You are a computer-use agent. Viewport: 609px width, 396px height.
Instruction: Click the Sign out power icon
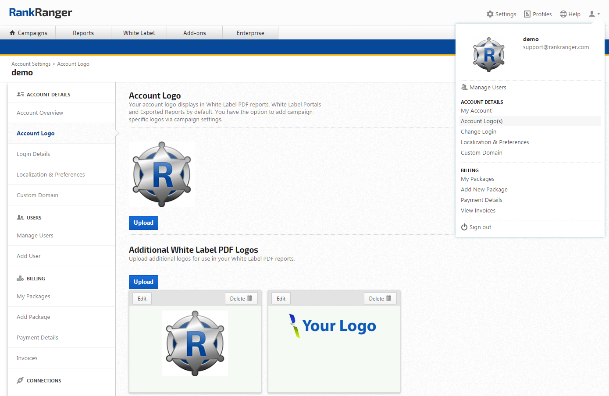click(x=464, y=227)
